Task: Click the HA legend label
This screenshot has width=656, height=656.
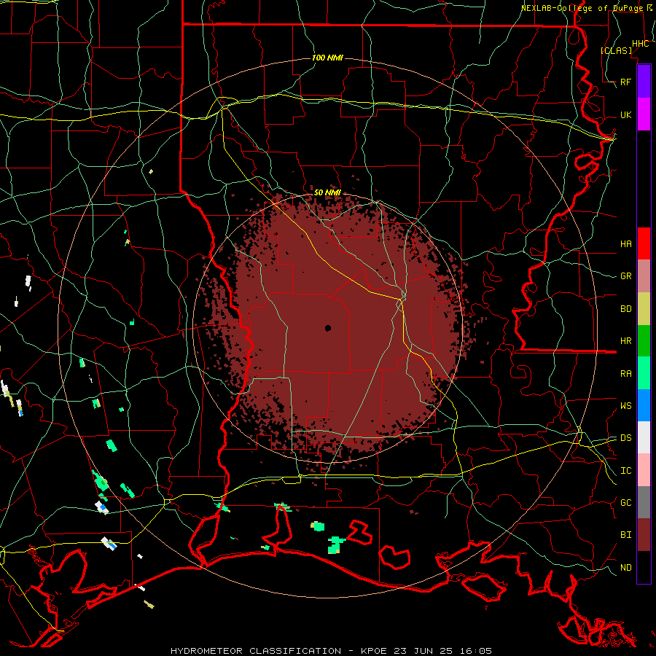Action: pos(626,243)
